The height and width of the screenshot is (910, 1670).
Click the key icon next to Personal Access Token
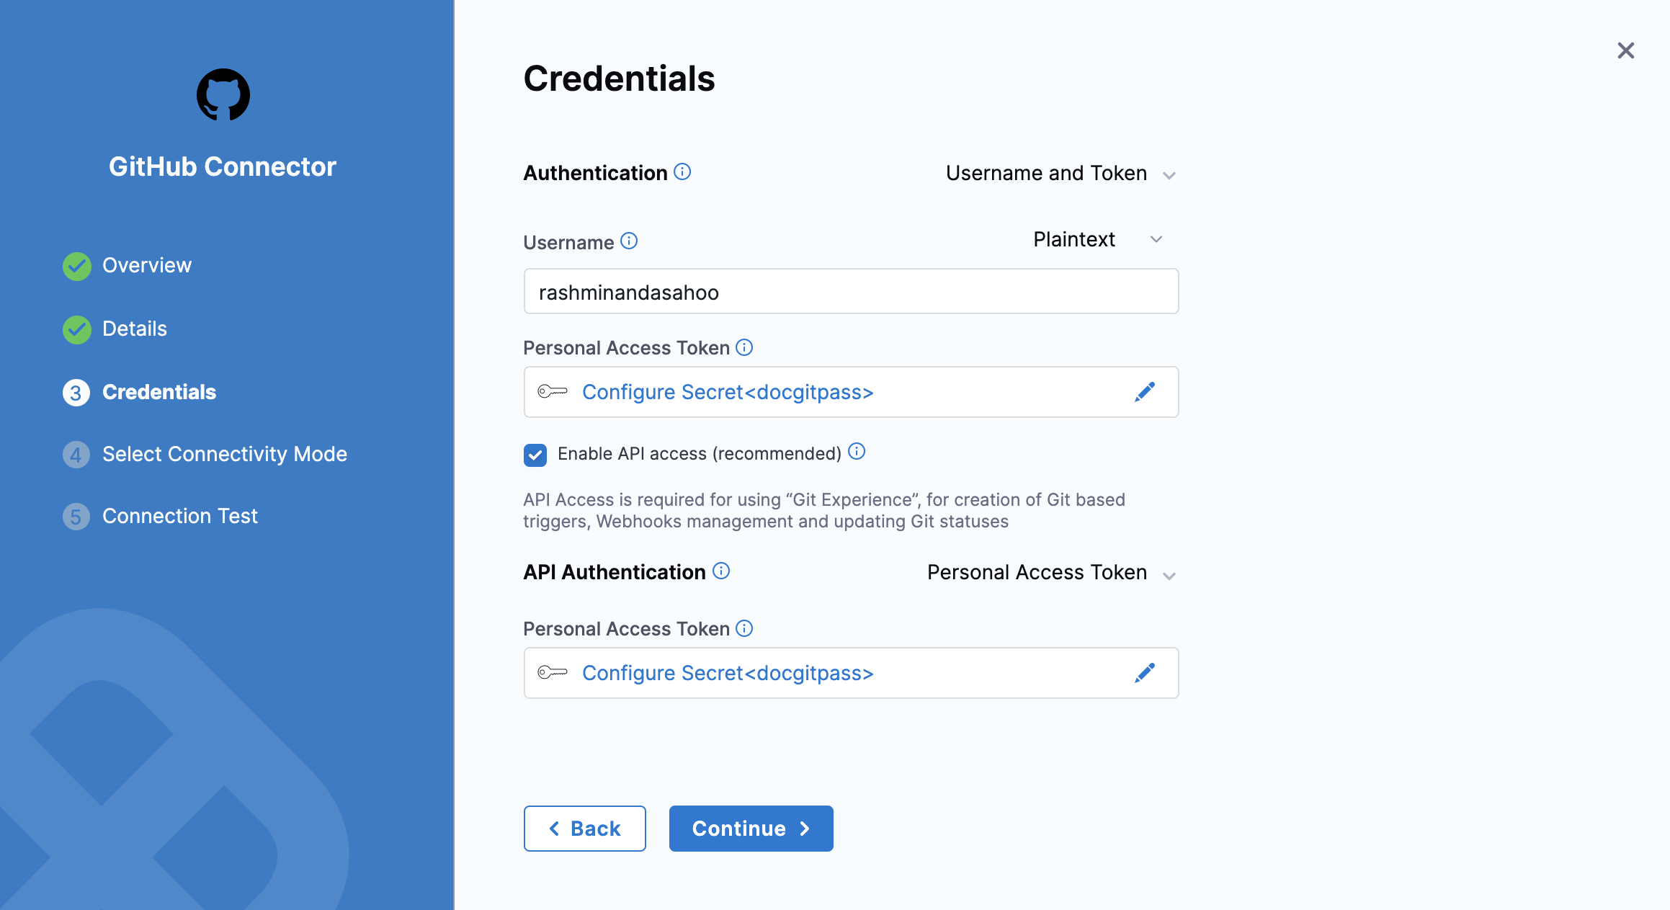click(553, 391)
